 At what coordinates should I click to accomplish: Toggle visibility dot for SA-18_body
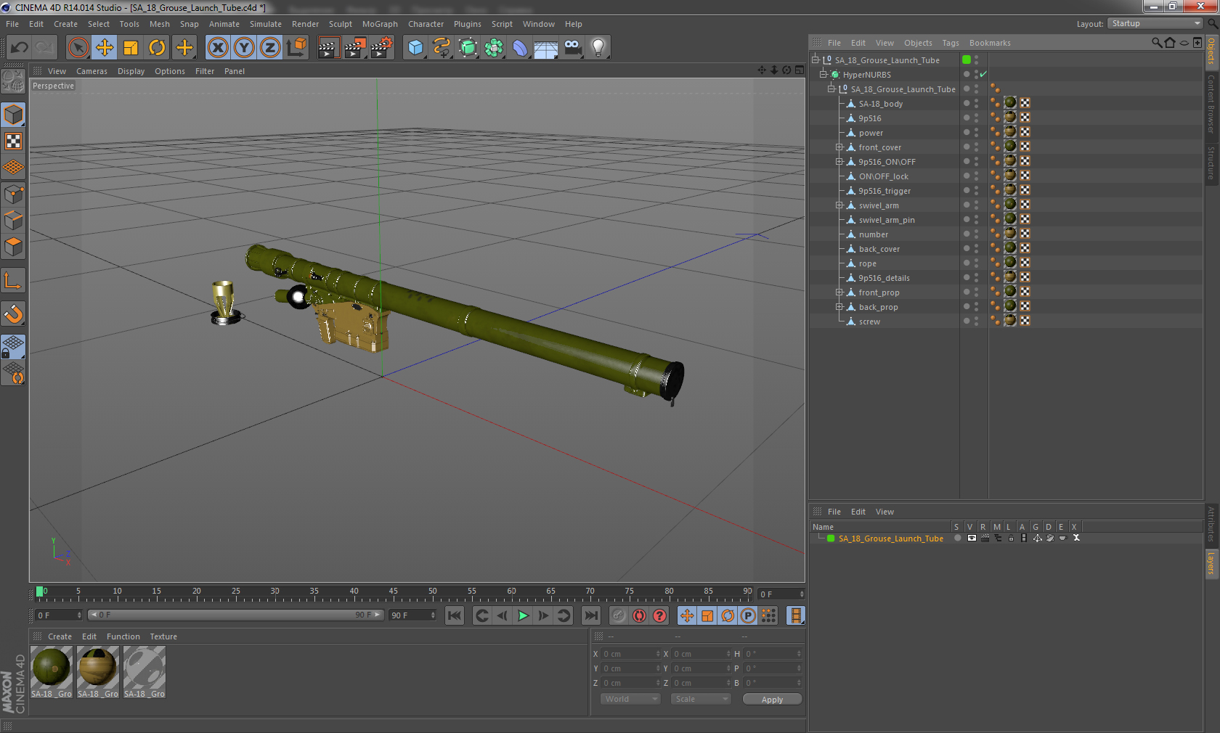click(967, 103)
